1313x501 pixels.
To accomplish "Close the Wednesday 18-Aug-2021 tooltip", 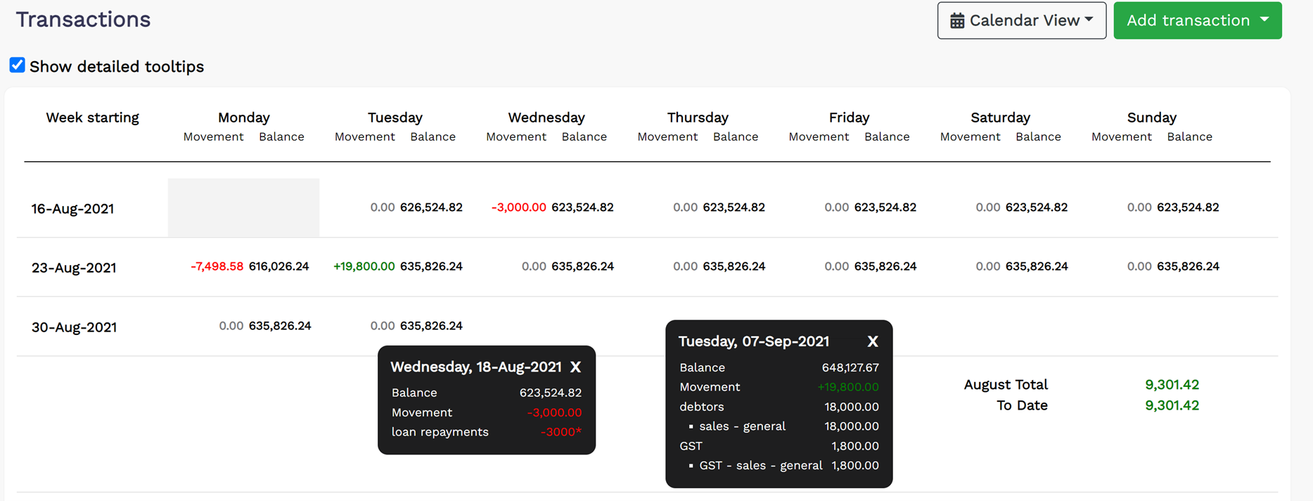I will pos(576,367).
